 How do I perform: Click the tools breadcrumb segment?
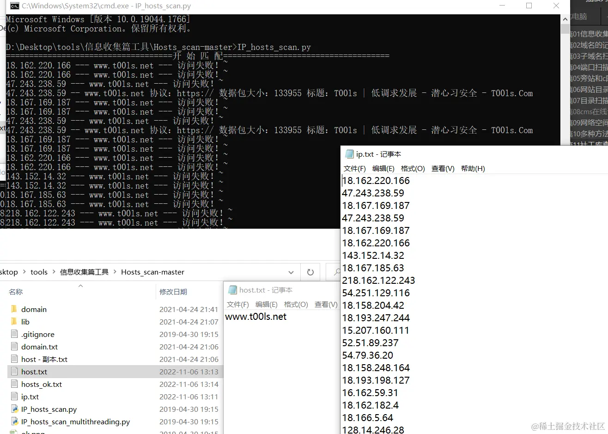39,272
